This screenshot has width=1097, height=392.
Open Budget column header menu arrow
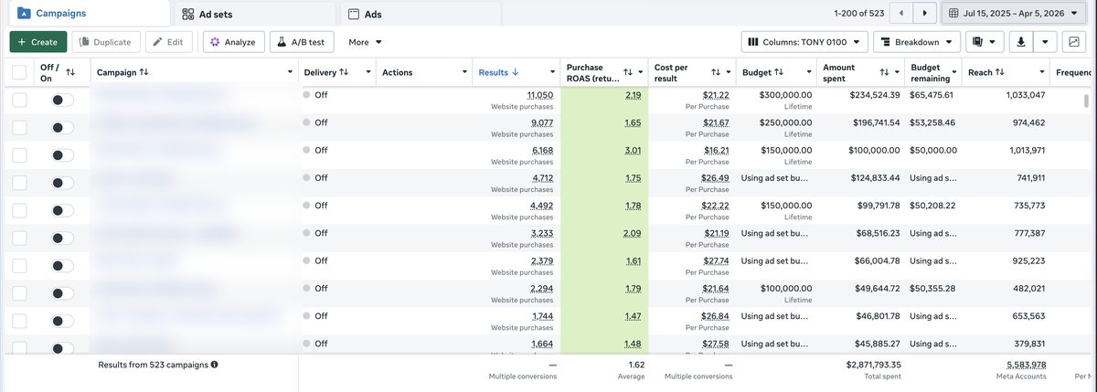810,72
